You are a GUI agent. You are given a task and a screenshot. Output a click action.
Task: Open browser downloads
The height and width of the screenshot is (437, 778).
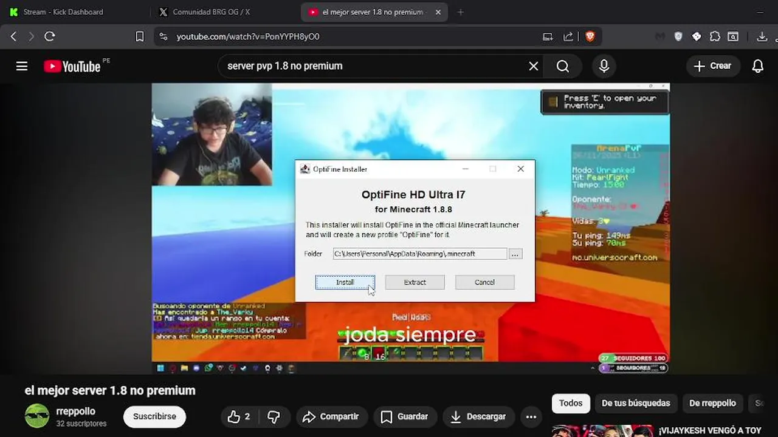pyautogui.click(x=762, y=36)
